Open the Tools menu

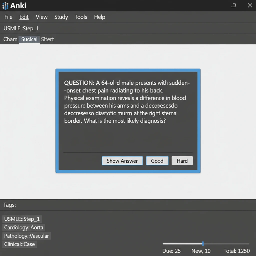tap(81, 17)
